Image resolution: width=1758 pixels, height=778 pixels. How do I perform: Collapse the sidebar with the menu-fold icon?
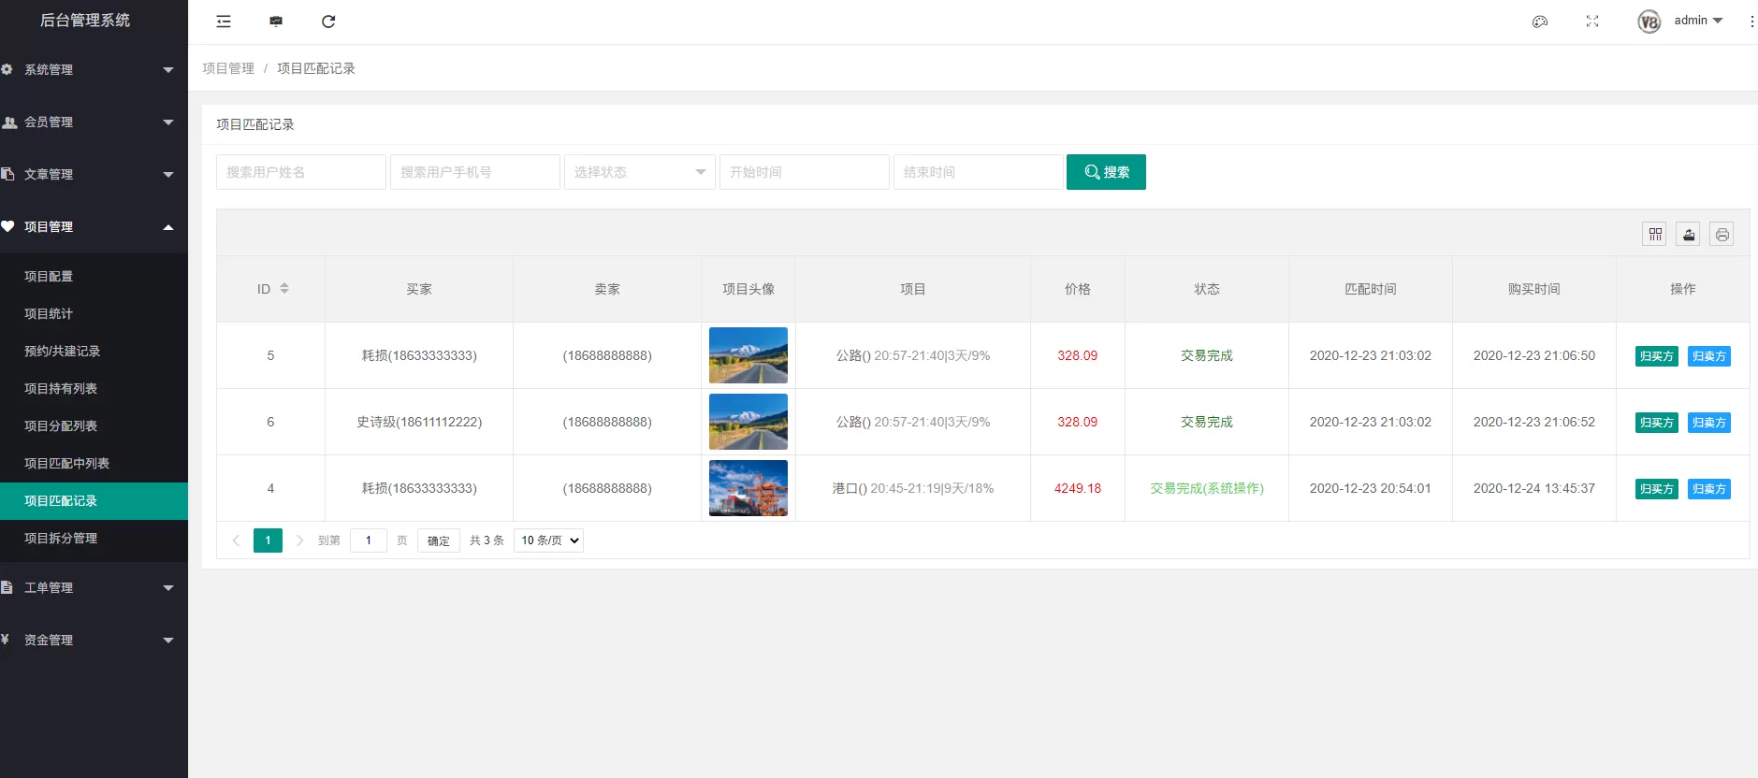224,22
